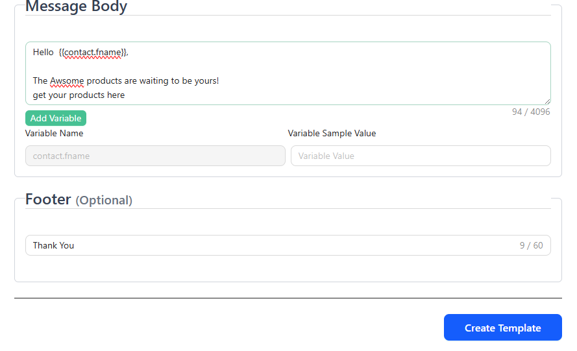Click the Add Variable button
The image size is (577, 351).
(56, 118)
